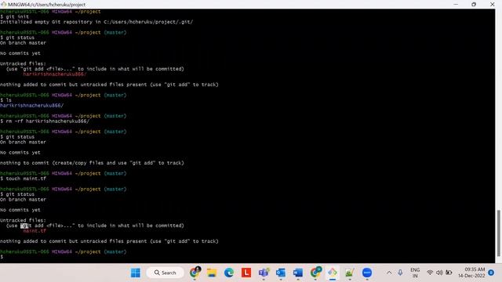Click the terminal vertical scrollbar thumb
This screenshot has width=502, height=282.
[x=499, y=233]
